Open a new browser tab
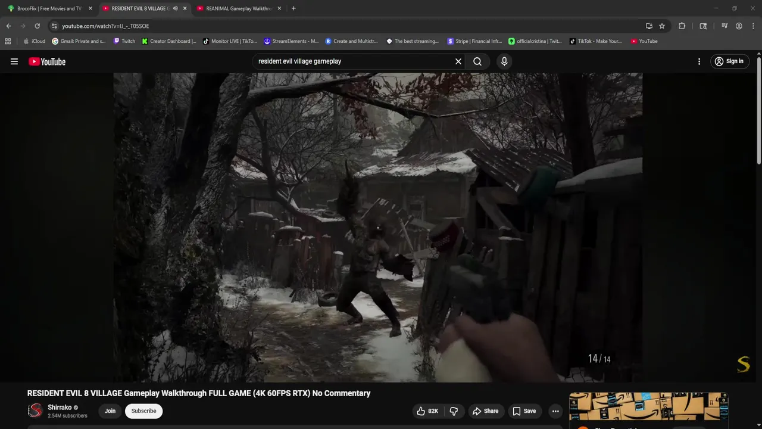The height and width of the screenshot is (429, 762). click(x=293, y=8)
